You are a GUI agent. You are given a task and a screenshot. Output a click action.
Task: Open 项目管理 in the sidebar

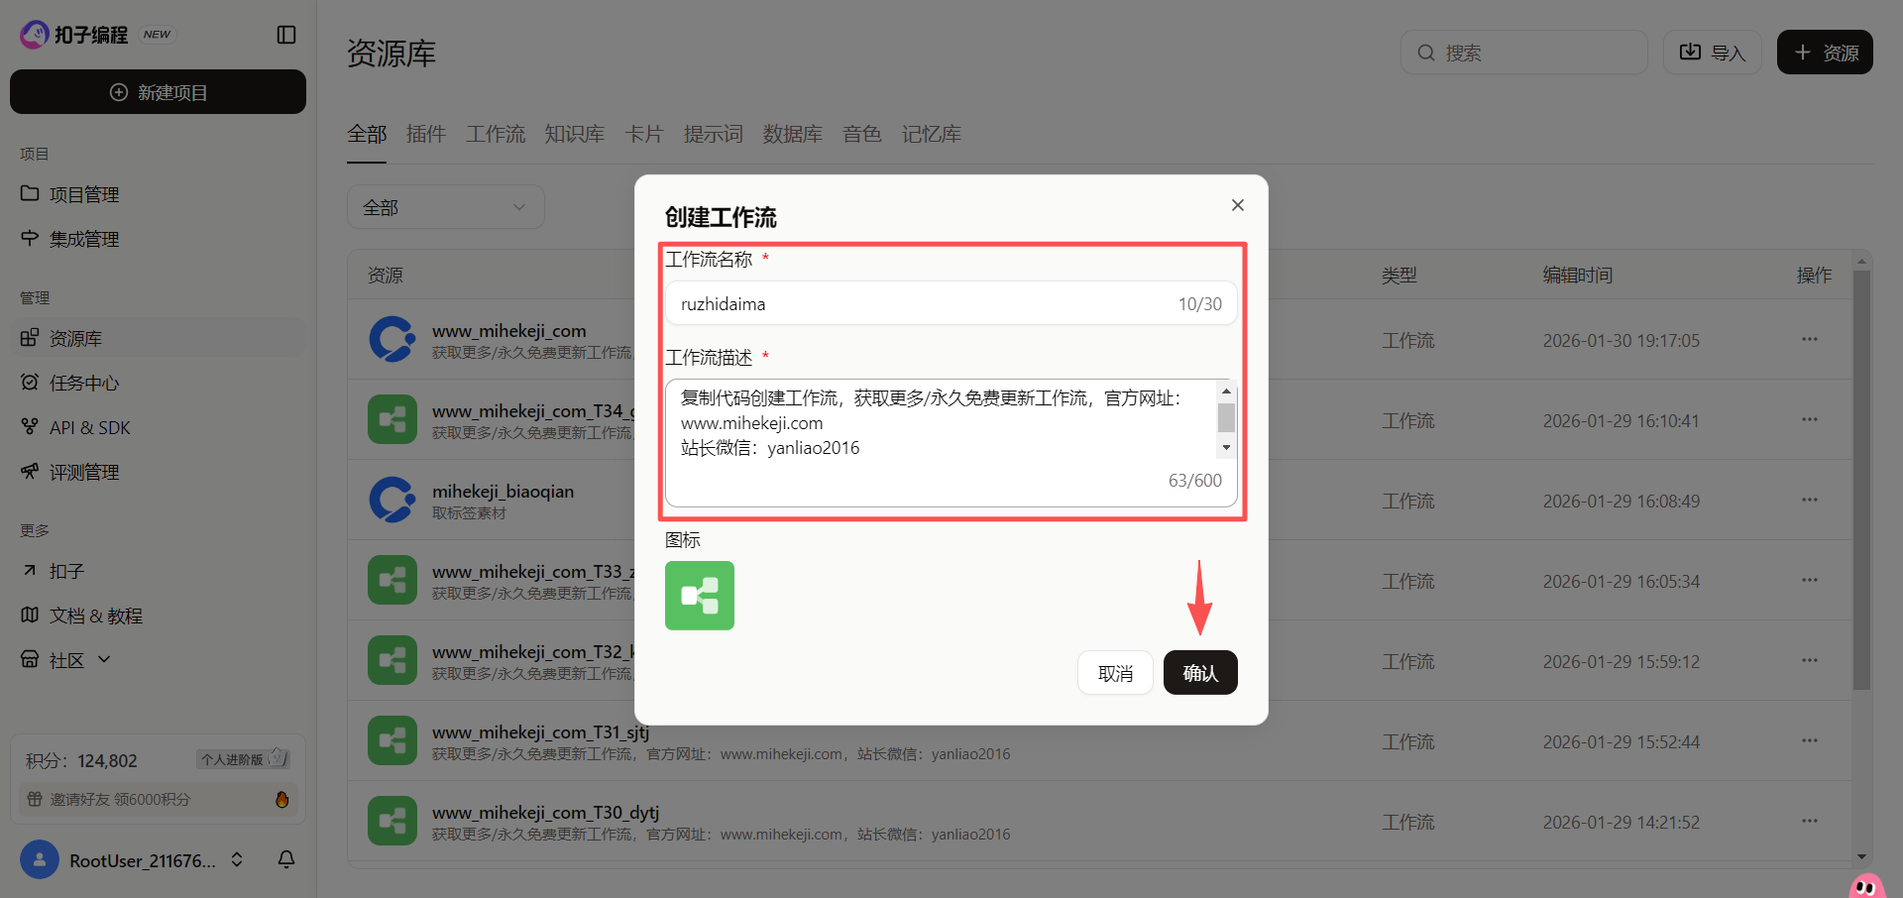coord(83,194)
